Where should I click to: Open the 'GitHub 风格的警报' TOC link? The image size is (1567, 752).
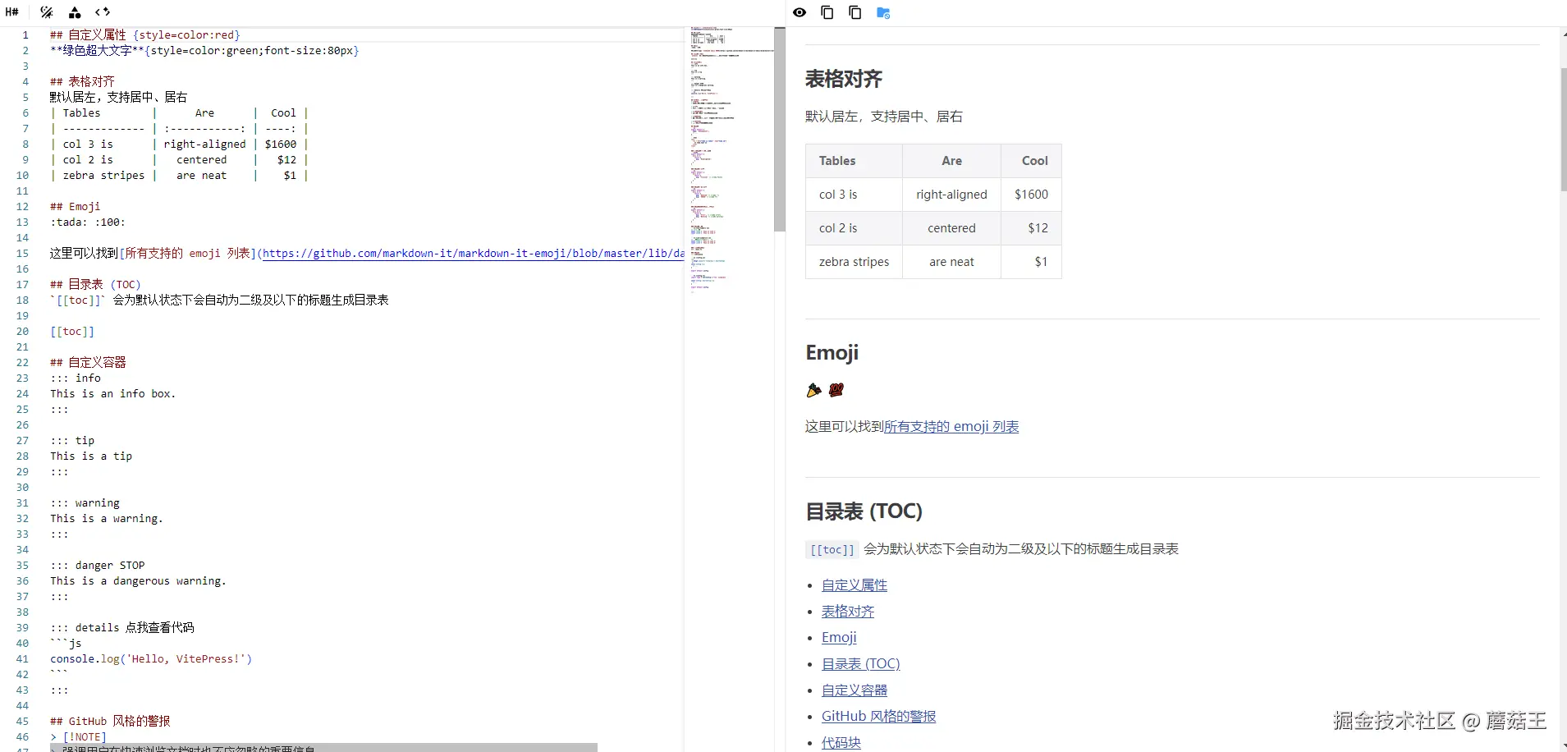(x=879, y=717)
